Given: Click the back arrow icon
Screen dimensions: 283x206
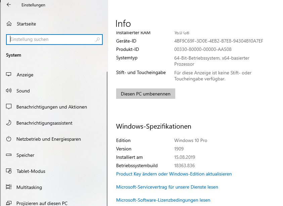Looking at the screenshot, I should pos(9,5).
